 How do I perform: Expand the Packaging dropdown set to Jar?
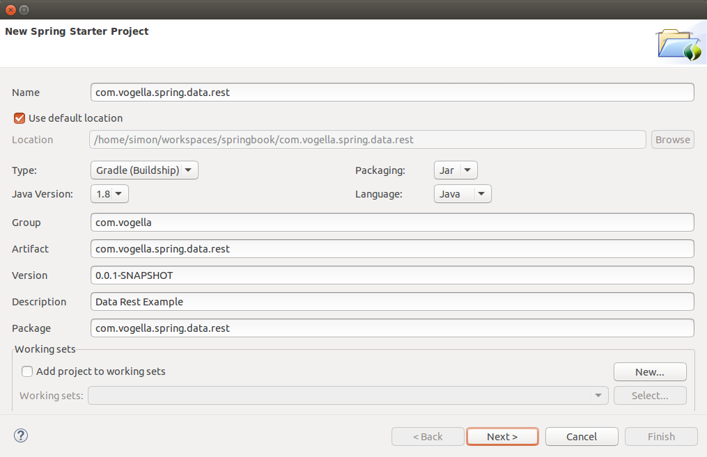[x=456, y=170]
